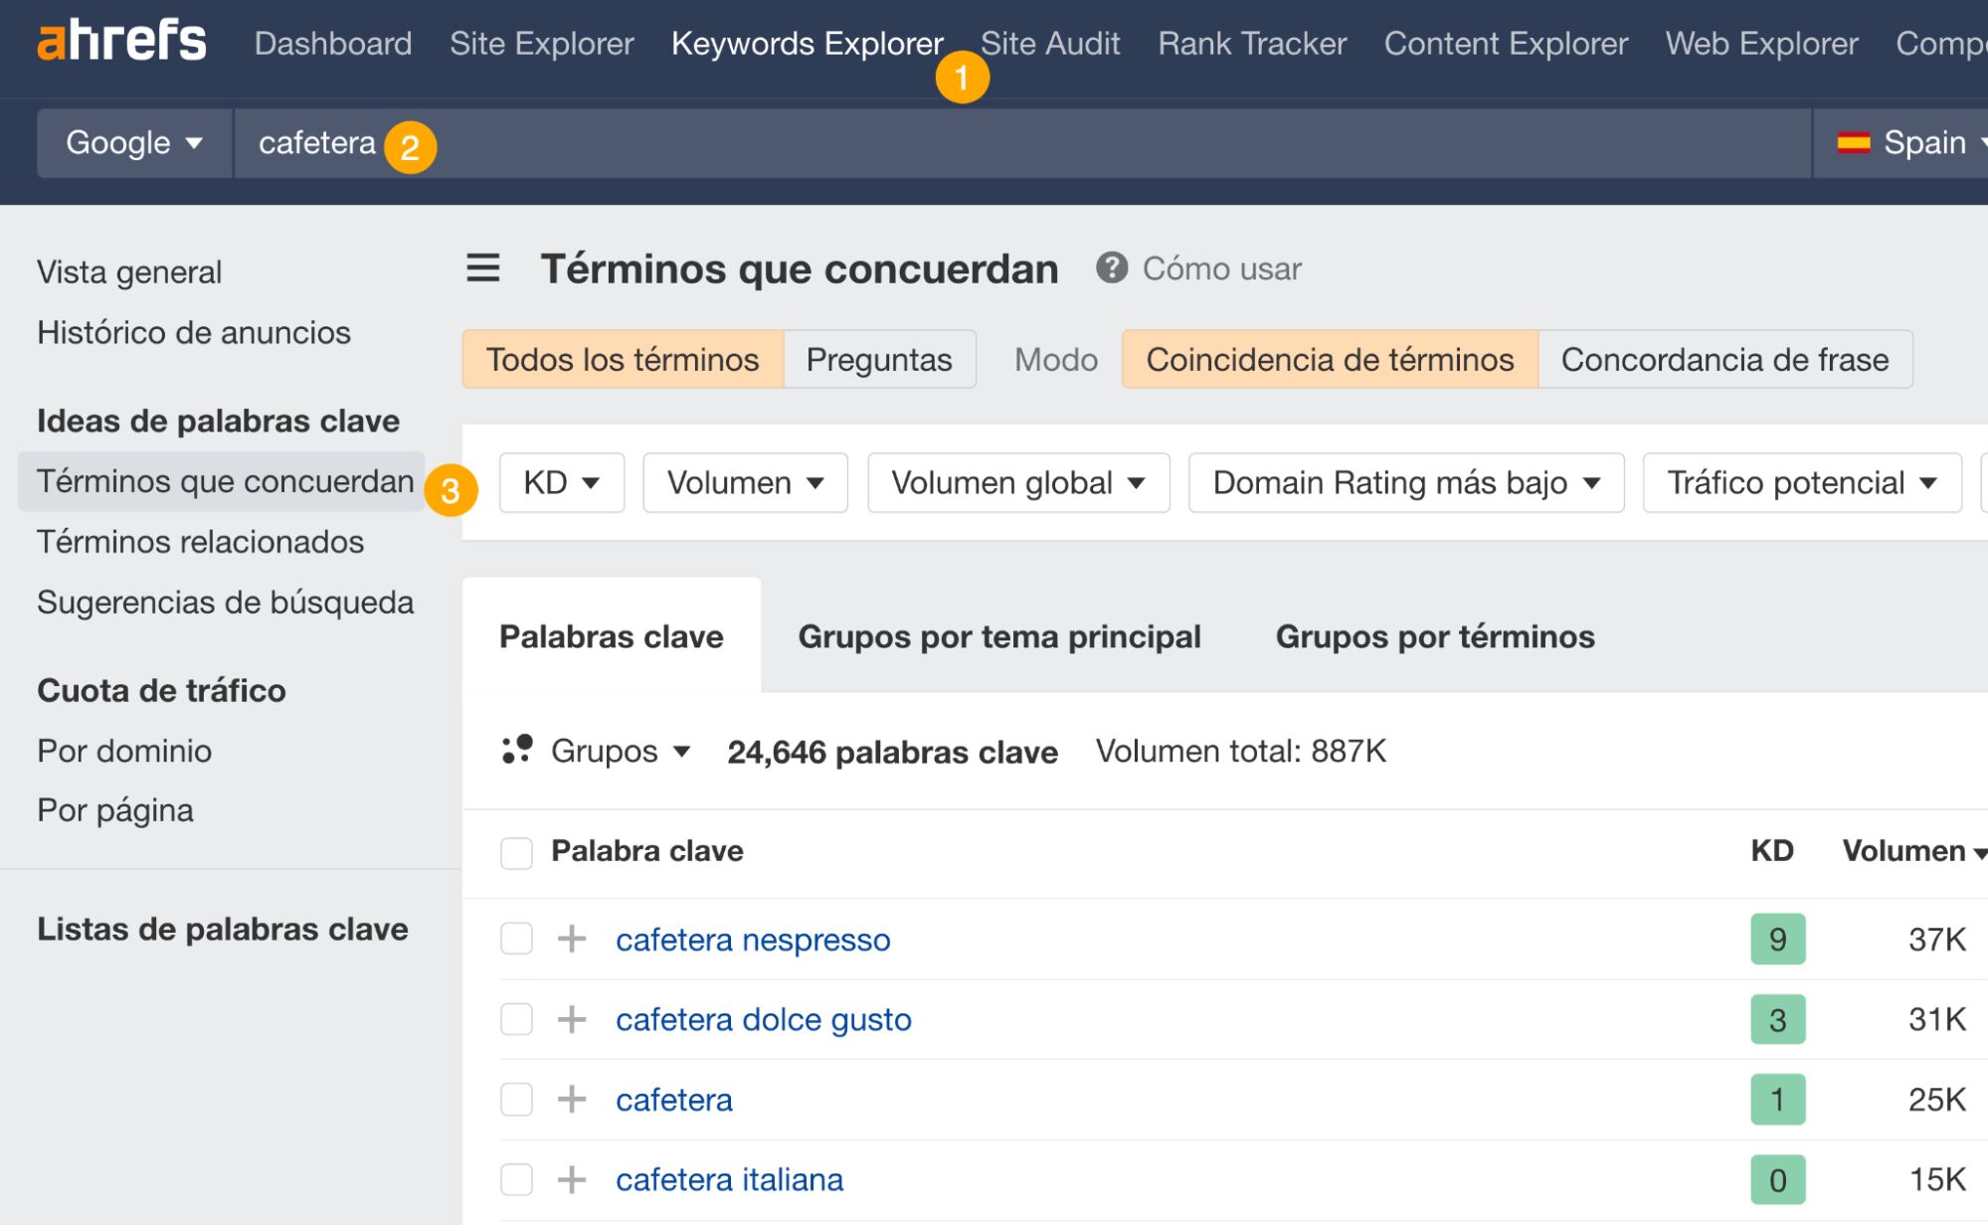The height and width of the screenshot is (1225, 1988).
Task: Add cafetera italiana using its plus icon
Action: pos(573,1179)
